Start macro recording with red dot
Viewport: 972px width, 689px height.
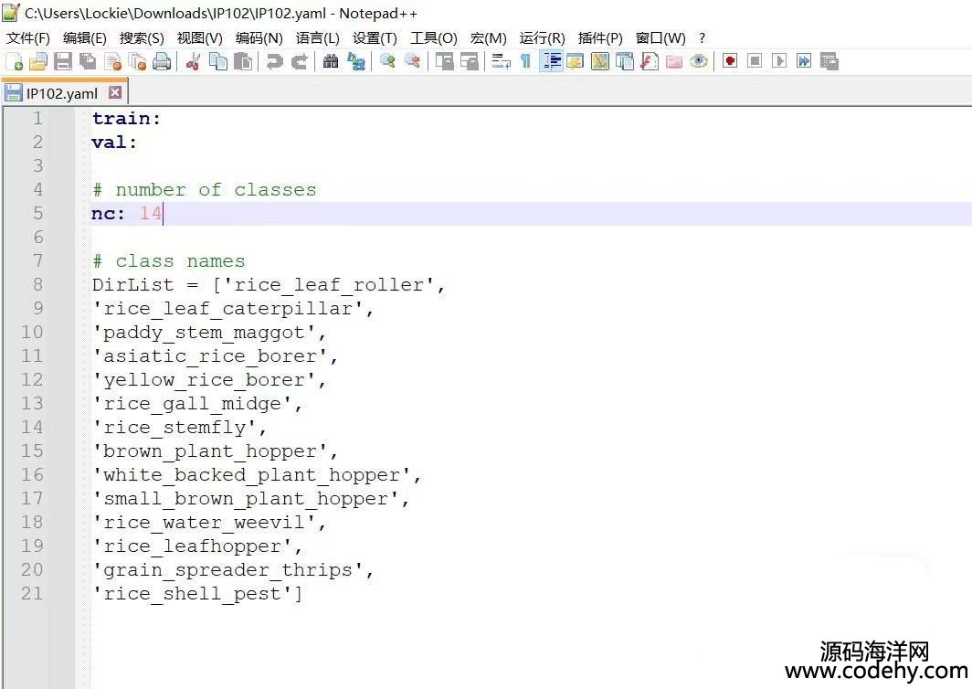tap(730, 61)
